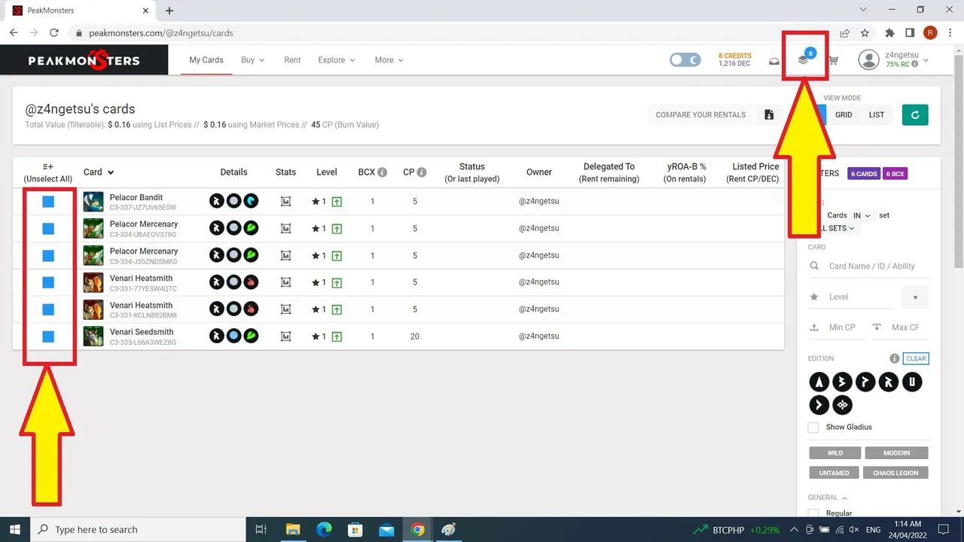Uncheck the Pelacor Bandit checkbox
The height and width of the screenshot is (542, 964).
[x=48, y=201]
